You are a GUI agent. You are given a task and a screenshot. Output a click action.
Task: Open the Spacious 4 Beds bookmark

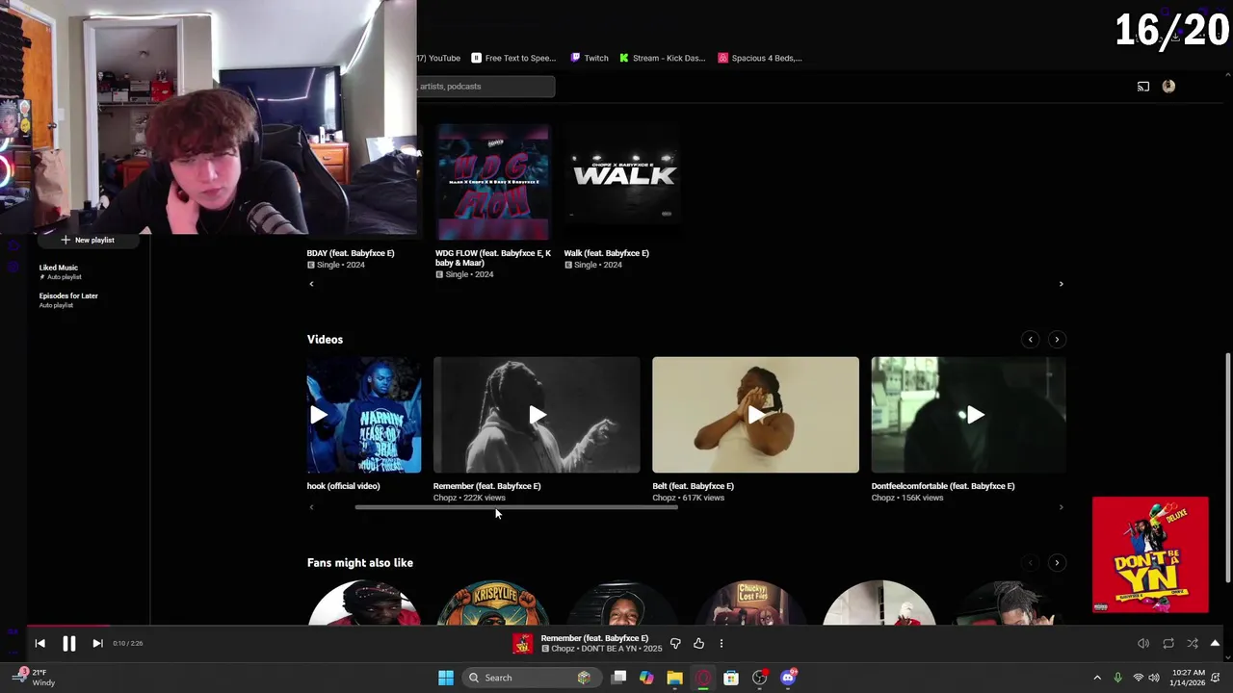(760, 58)
